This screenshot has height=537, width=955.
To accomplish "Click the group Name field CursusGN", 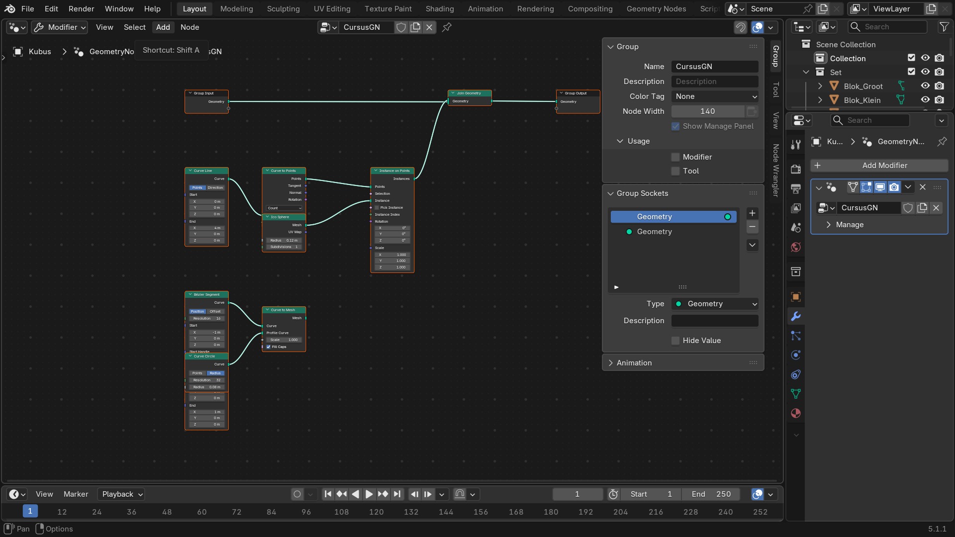I will (715, 67).
